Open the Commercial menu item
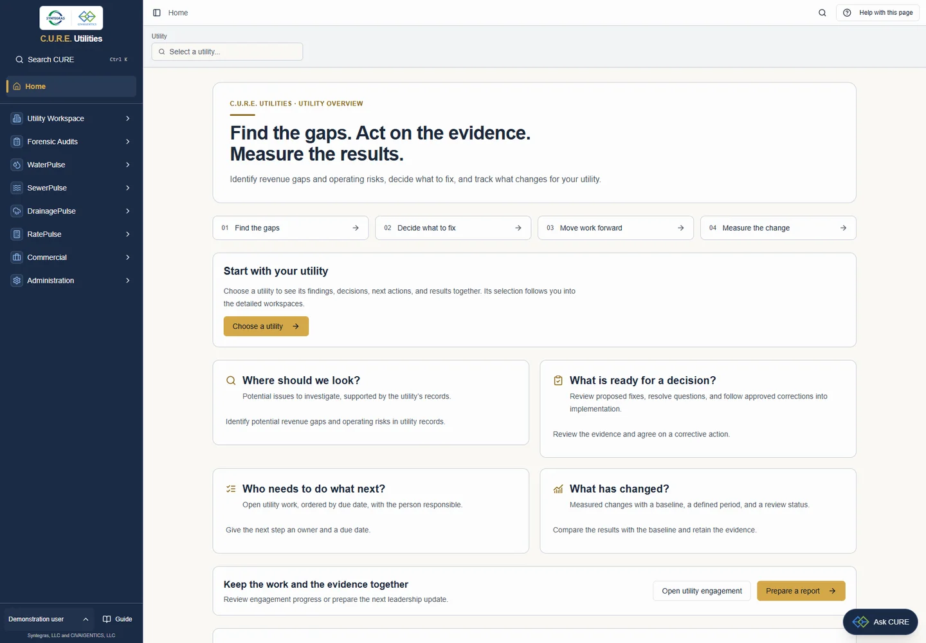This screenshot has width=926, height=643. tap(71, 257)
